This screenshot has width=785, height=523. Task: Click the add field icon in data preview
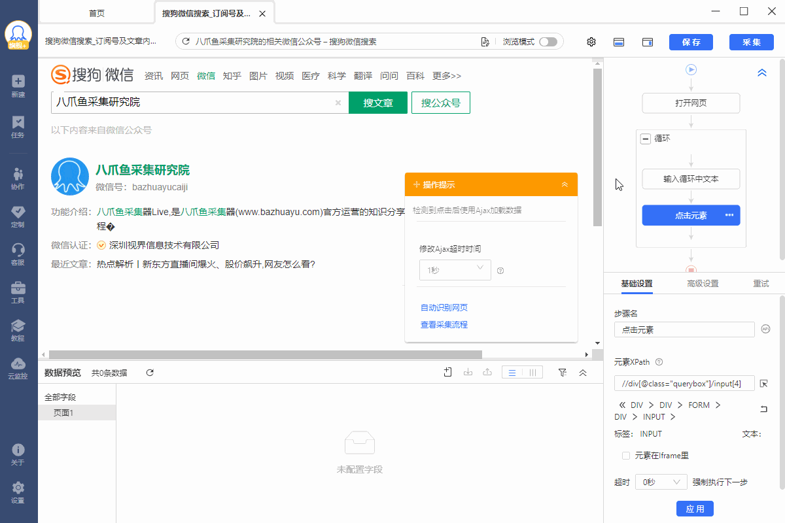click(x=448, y=372)
